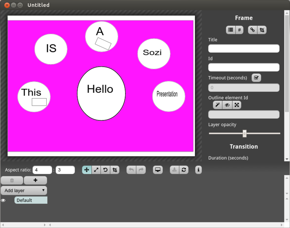Image resolution: width=290 pixels, height=228 pixels.
Task: Click the Duration (seconds) label
Action: [x=228, y=158]
